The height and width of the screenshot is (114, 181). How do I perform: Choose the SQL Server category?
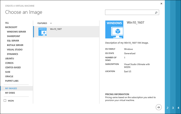(13, 40)
